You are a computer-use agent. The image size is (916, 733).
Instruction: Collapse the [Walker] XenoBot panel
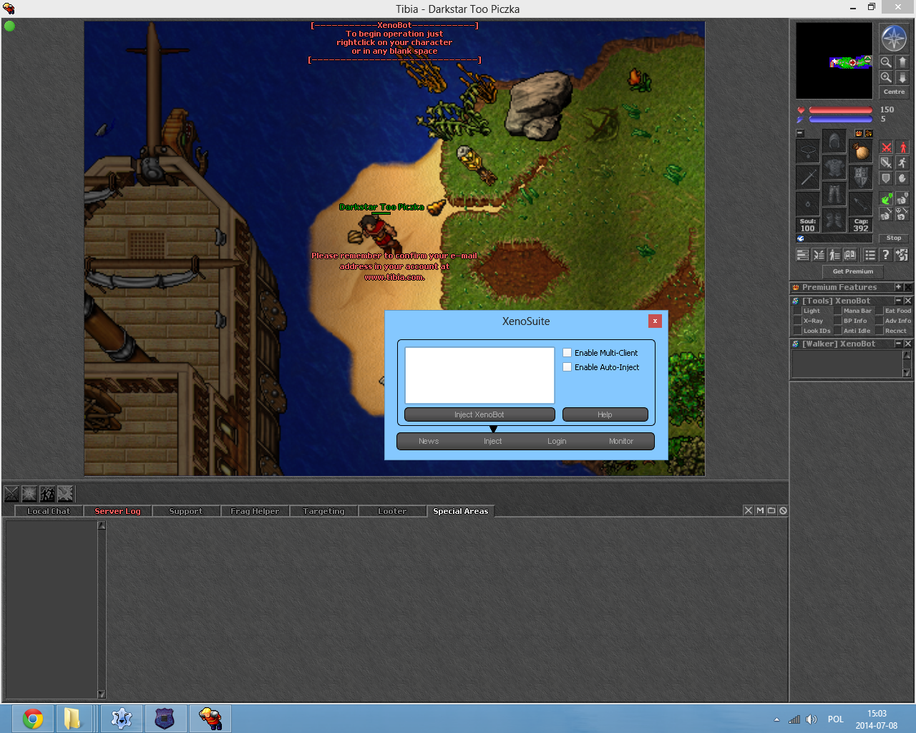[x=899, y=344]
